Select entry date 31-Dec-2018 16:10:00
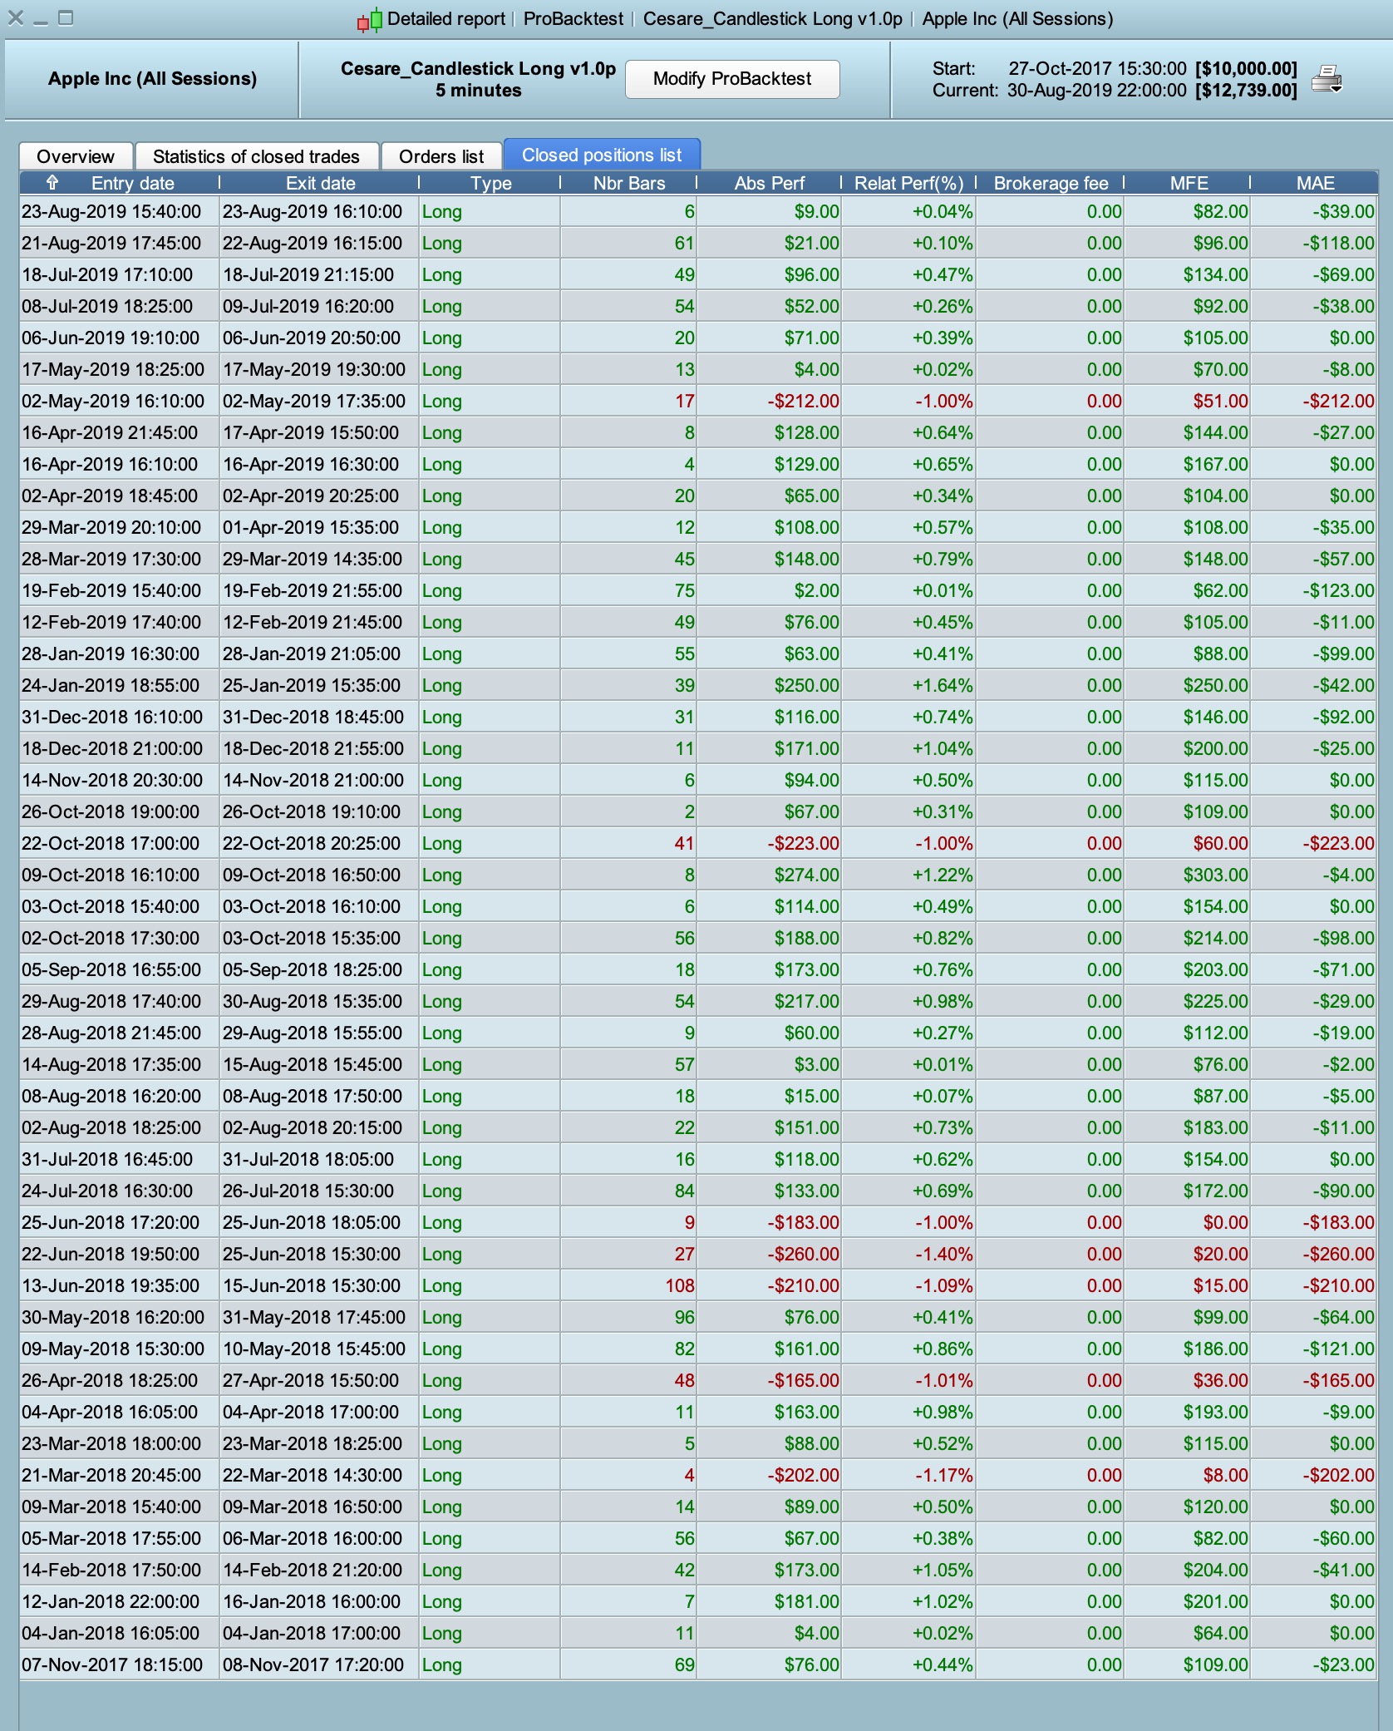This screenshot has width=1393, height=1731. (112, 718)
